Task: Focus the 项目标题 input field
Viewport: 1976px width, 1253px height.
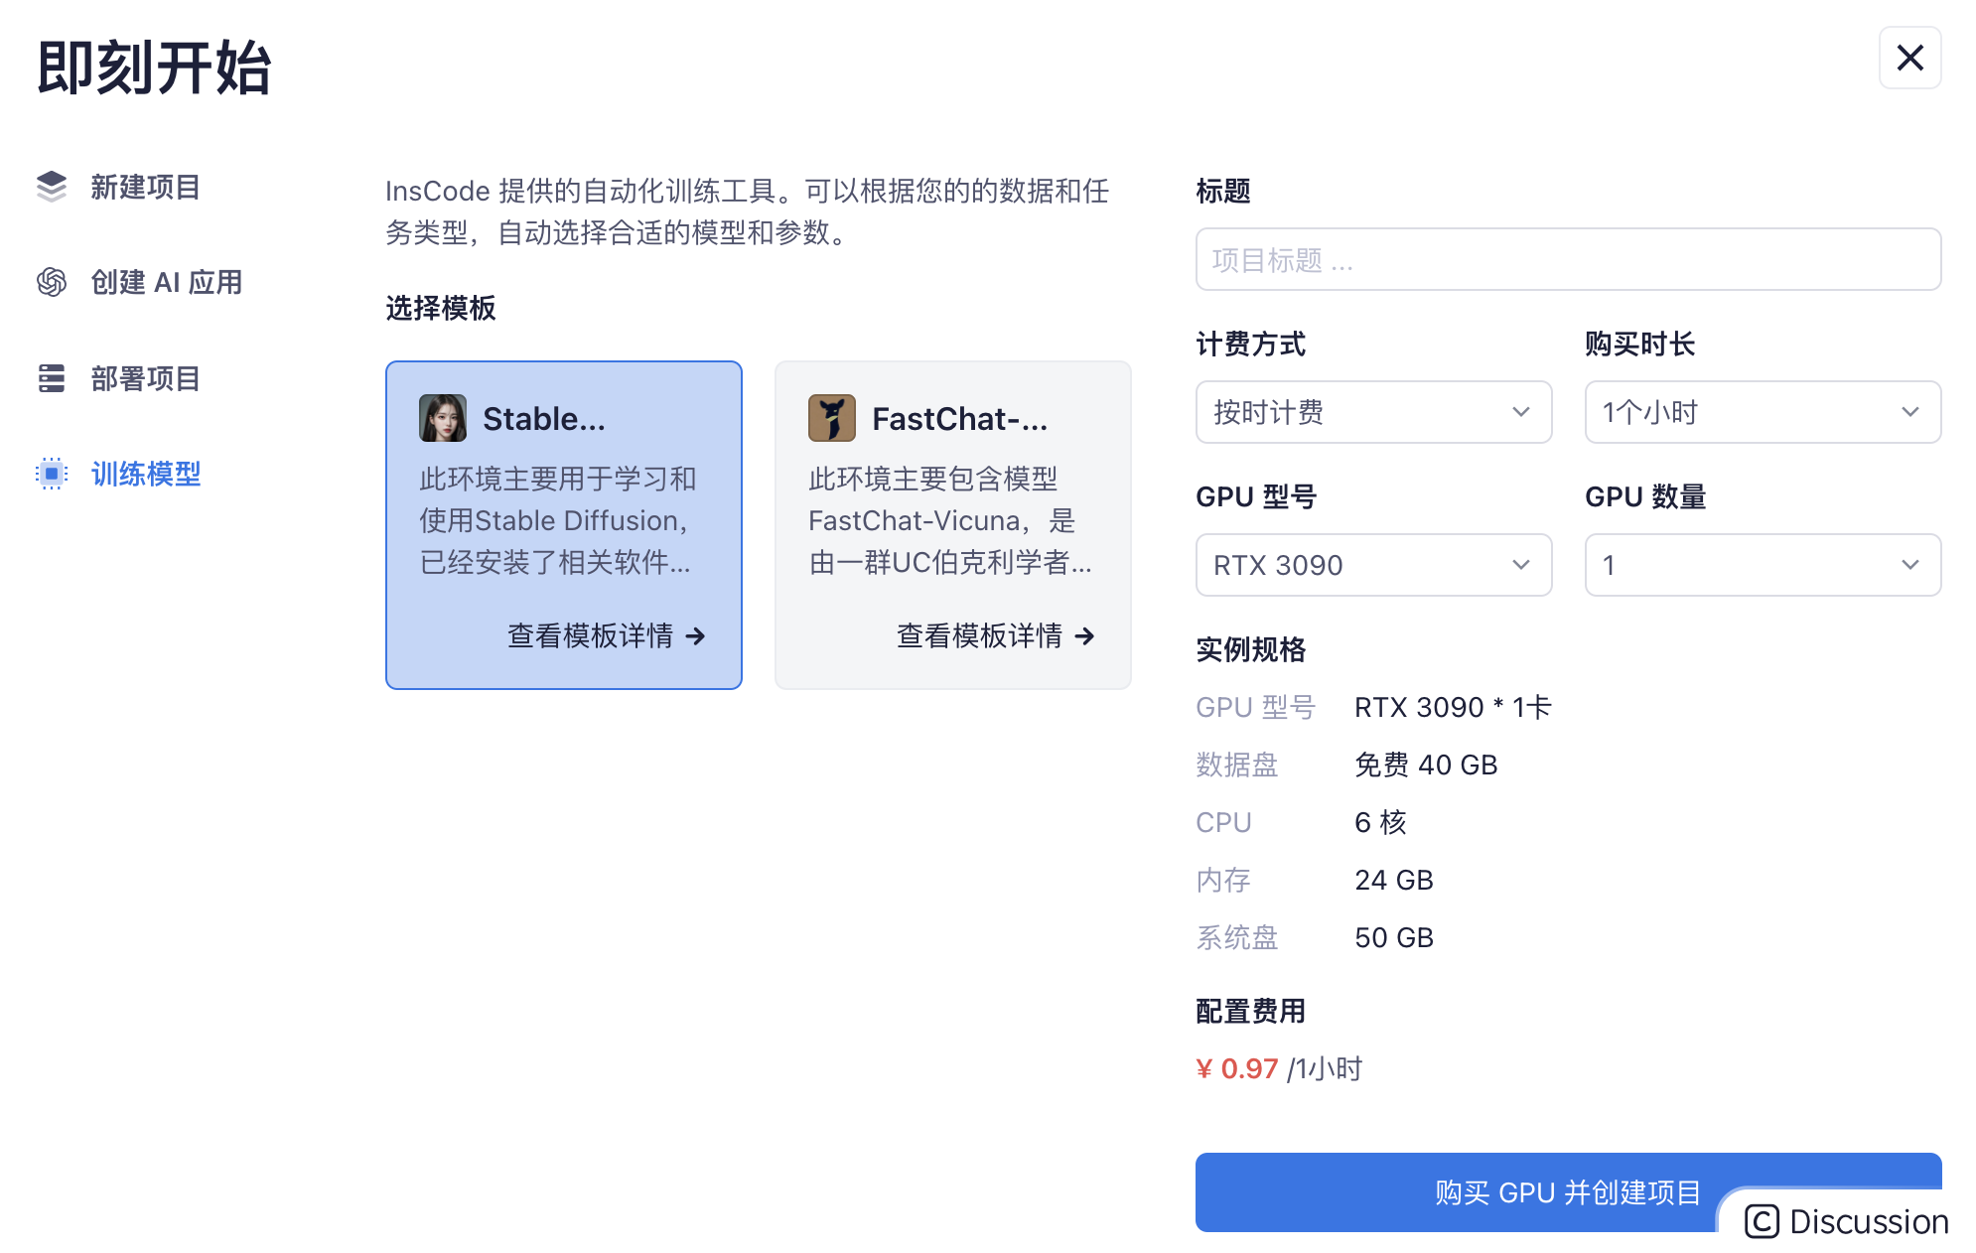Action: (1567, 260)
